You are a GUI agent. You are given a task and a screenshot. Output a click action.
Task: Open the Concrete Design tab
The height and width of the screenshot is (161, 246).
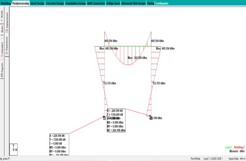pos(55,3)
